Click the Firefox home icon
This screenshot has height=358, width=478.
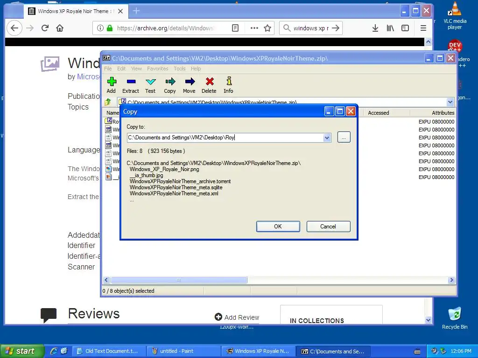(x=60, y=28)
